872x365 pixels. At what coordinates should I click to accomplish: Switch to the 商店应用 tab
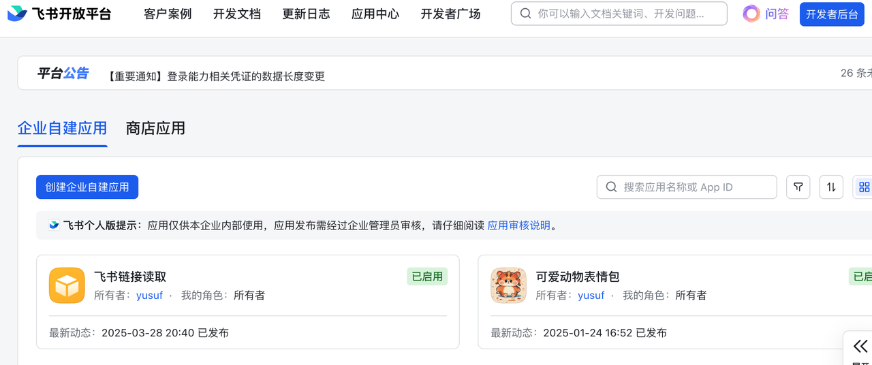tap(155, 128)
